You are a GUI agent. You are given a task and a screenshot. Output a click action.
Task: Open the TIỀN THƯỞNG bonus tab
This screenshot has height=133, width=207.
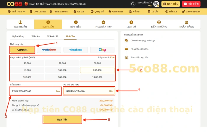(x=159, y=24)
